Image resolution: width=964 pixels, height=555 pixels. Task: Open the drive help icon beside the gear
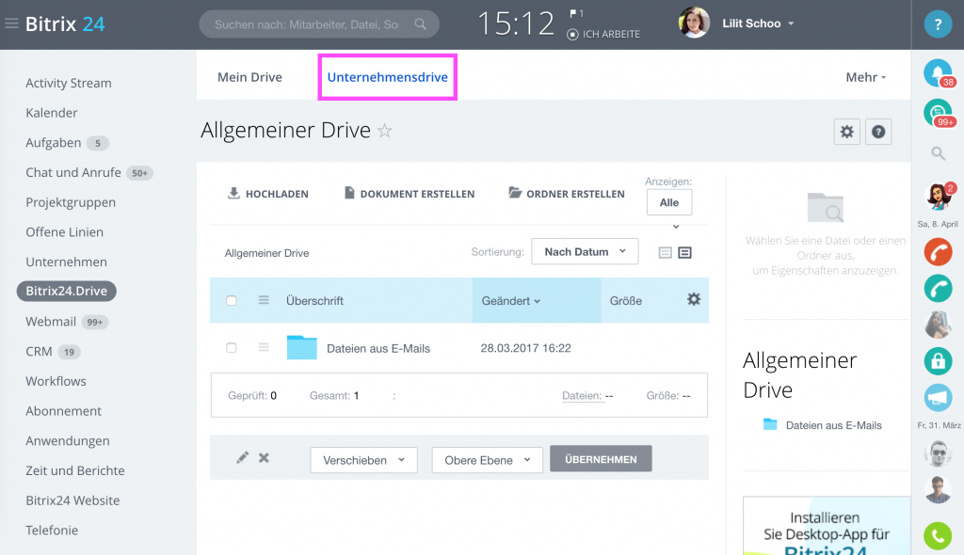[x=878, y=132]
